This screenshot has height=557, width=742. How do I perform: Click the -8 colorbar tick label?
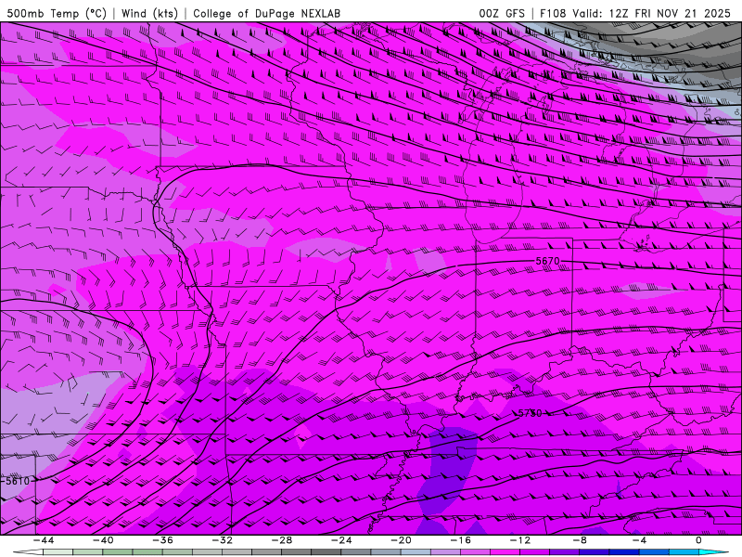click(x=581, y=540)
